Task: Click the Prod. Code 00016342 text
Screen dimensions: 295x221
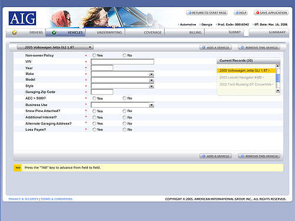Action: [233, 25]
